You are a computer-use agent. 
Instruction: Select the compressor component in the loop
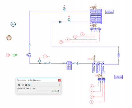[x=29, y=55]
